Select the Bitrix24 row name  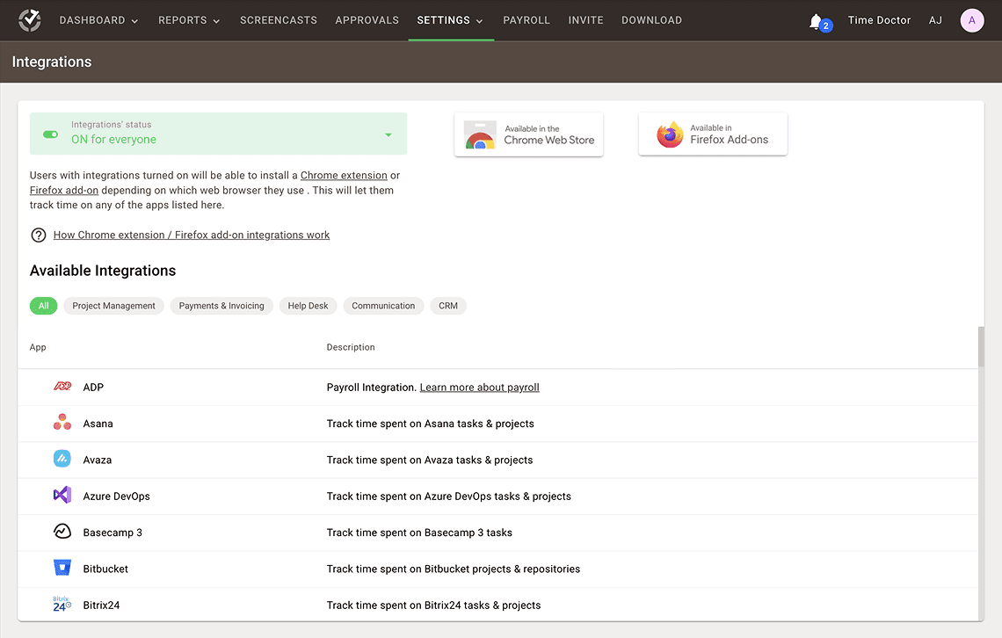click(x=101, y=605)
